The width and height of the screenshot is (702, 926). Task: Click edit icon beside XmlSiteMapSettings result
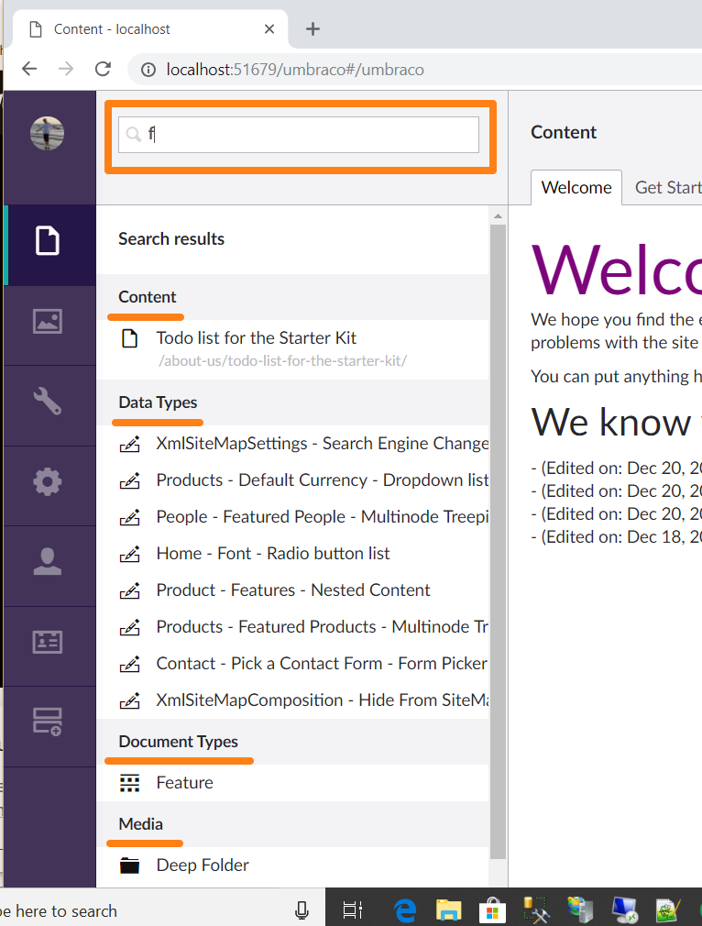(x=130, y=444)
